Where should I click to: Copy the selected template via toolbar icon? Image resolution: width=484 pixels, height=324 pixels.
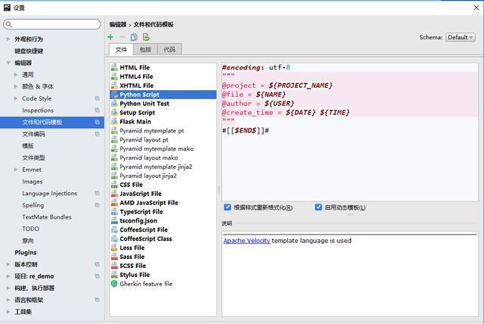134,37
